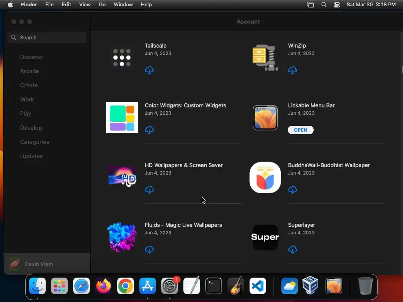This screenshot has width=403, height=302.
Task: Open the Go menu
Action: 102,5
